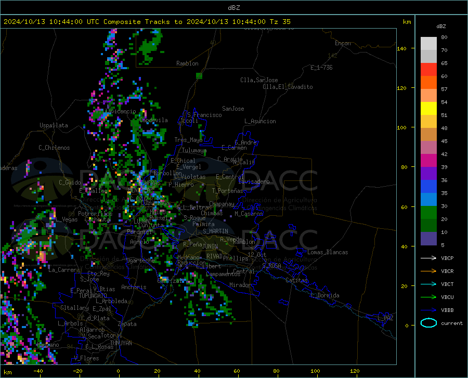Click the Ugarteche place label
Screen dimensions: 468x378
tap(140, 260)
